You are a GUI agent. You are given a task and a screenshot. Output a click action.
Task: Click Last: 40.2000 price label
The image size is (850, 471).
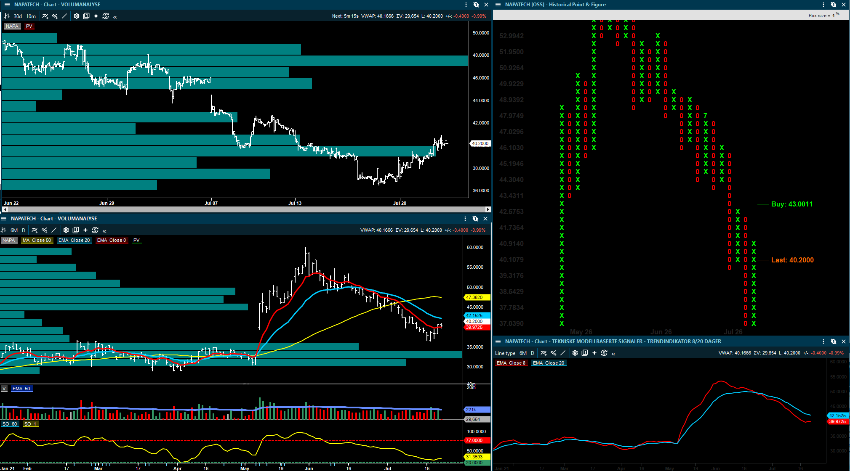[792, 260]
